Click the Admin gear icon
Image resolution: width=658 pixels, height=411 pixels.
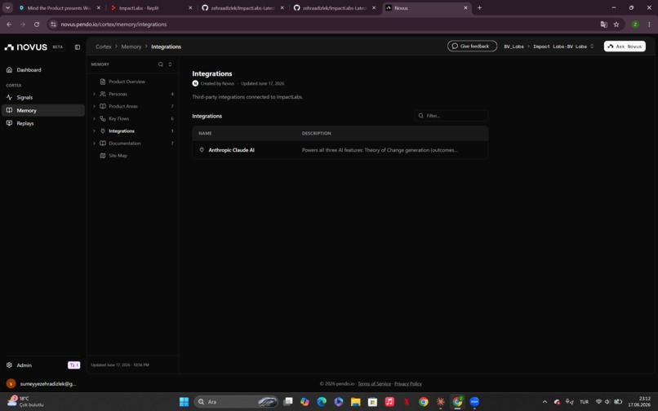[9, 365]
